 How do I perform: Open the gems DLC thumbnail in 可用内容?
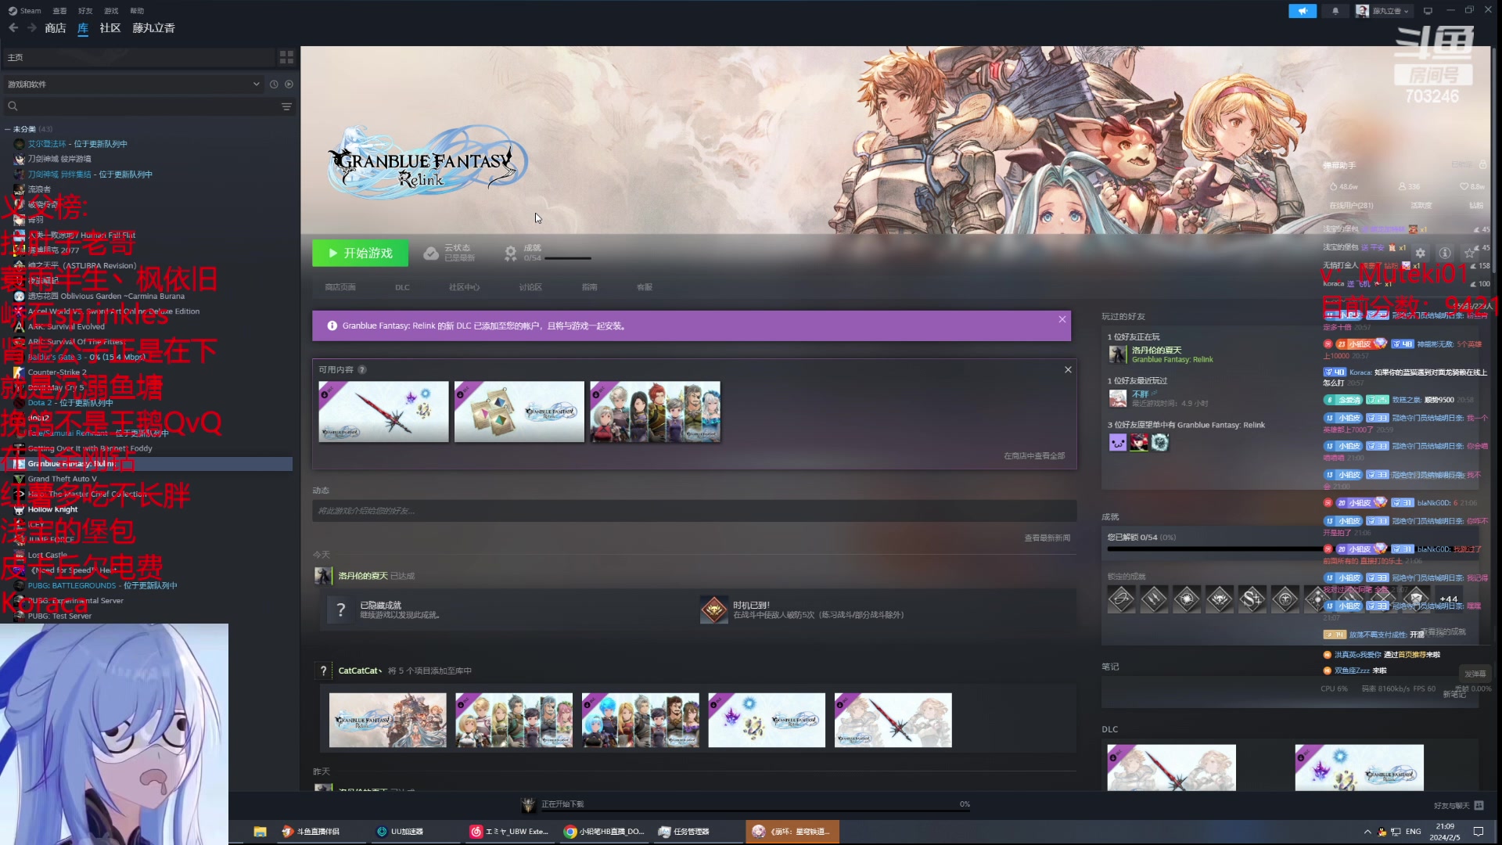coord(519,412)
